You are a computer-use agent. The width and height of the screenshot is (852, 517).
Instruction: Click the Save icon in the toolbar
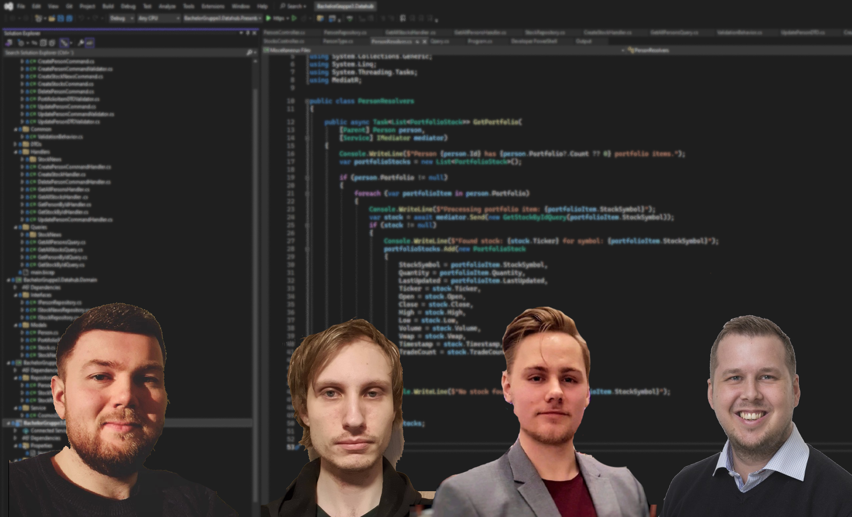[x=61, y=18]
